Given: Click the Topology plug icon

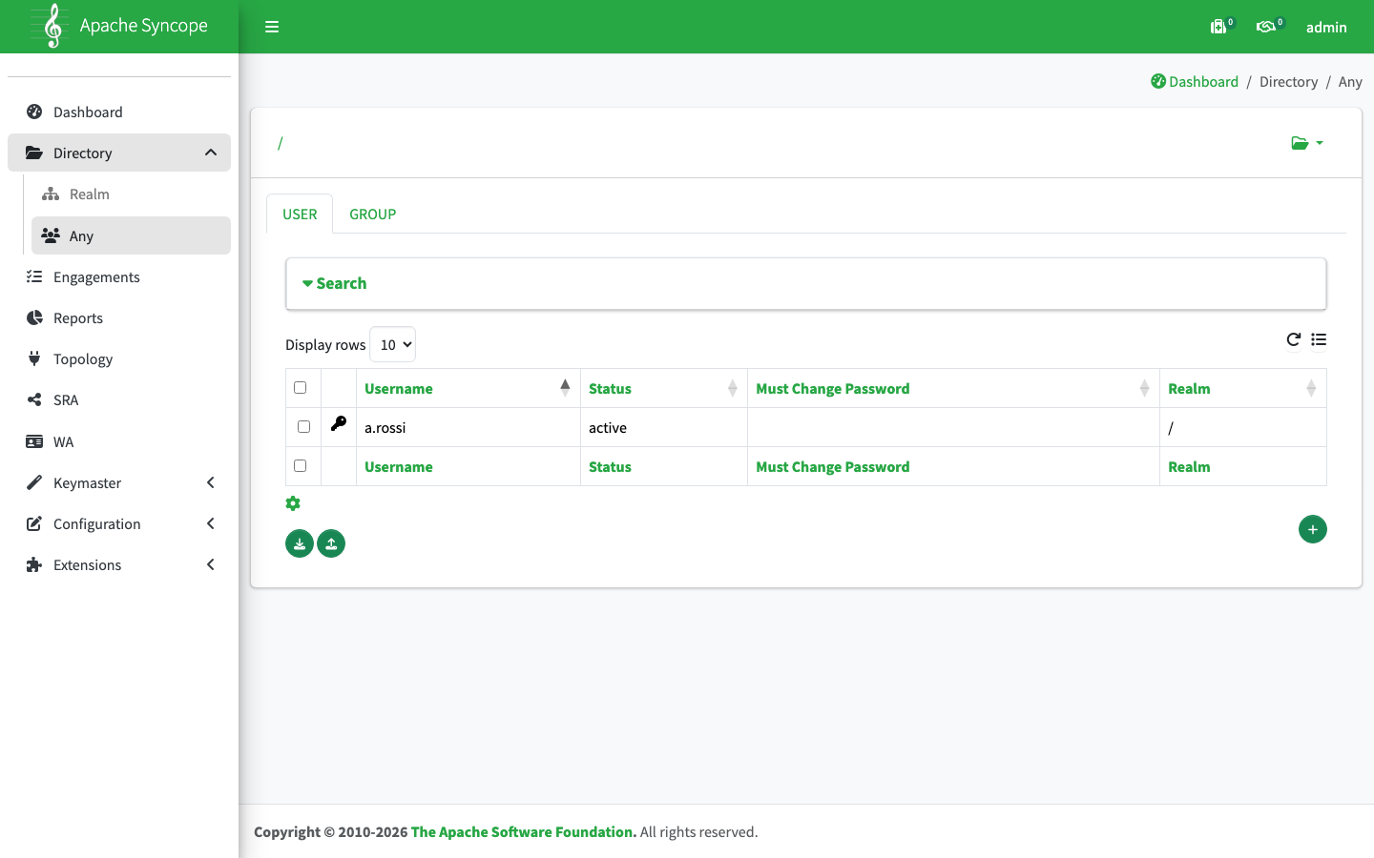Looking at the screenshot, I should [34, 358].
